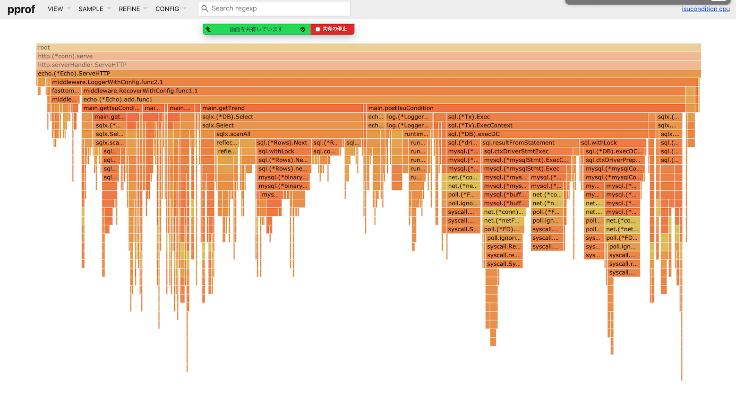Click the sql.resultFromStatement frame

[x=529, y=143]
